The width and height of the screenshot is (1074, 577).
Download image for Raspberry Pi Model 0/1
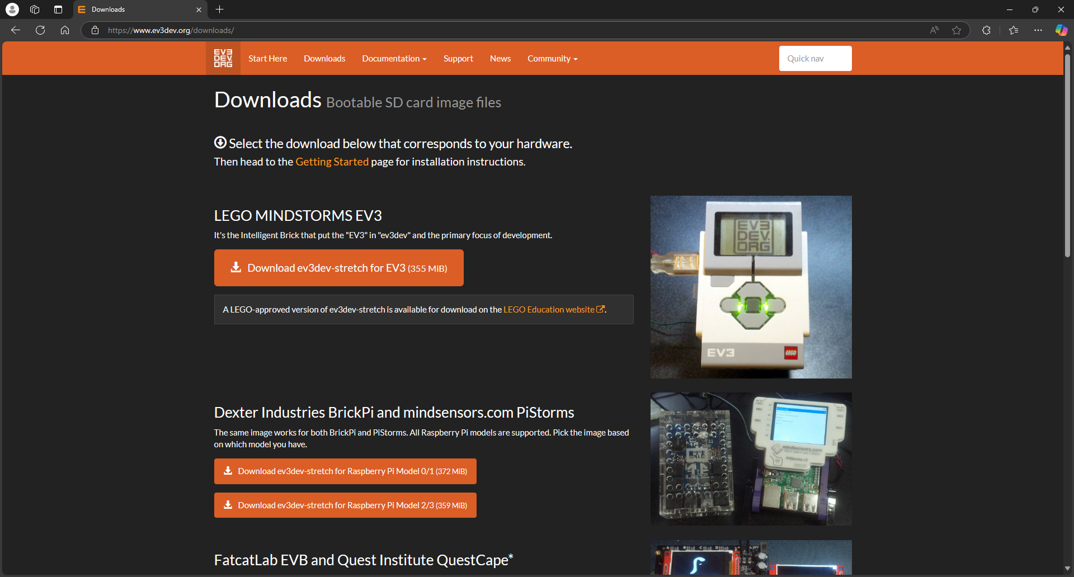[x=345, y=471]
